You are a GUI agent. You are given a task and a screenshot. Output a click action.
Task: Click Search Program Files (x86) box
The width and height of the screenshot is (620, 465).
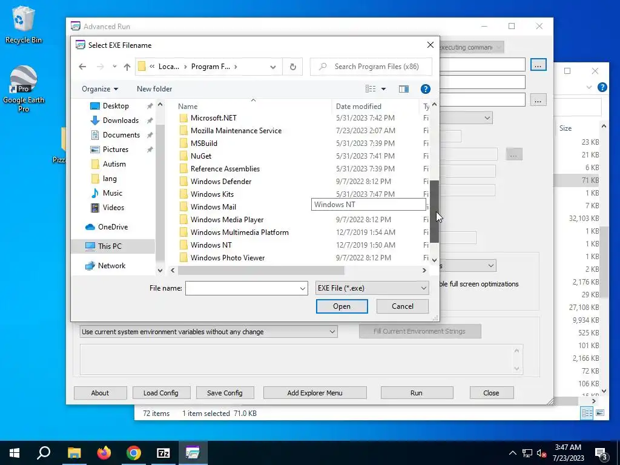[371, 67]
